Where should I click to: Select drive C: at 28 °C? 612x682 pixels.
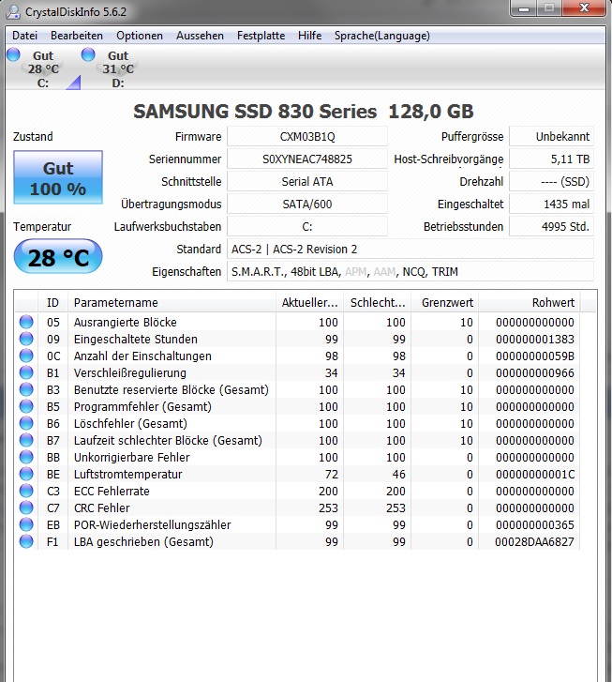pos(43,68)
